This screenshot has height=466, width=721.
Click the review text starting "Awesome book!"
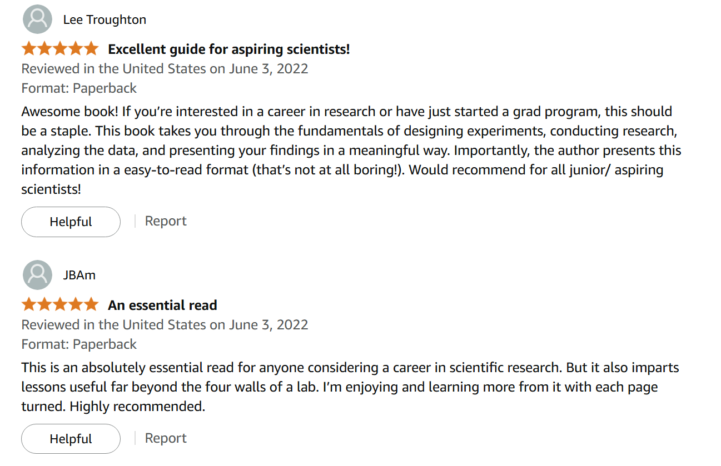tap(350, 150)
